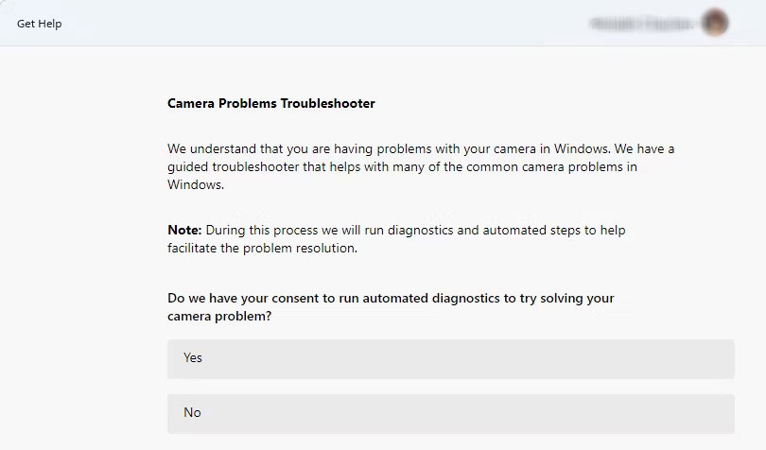Click the word Troubleshooter in the heading
This screenshot has height=450, width=766.
[327, 103]
